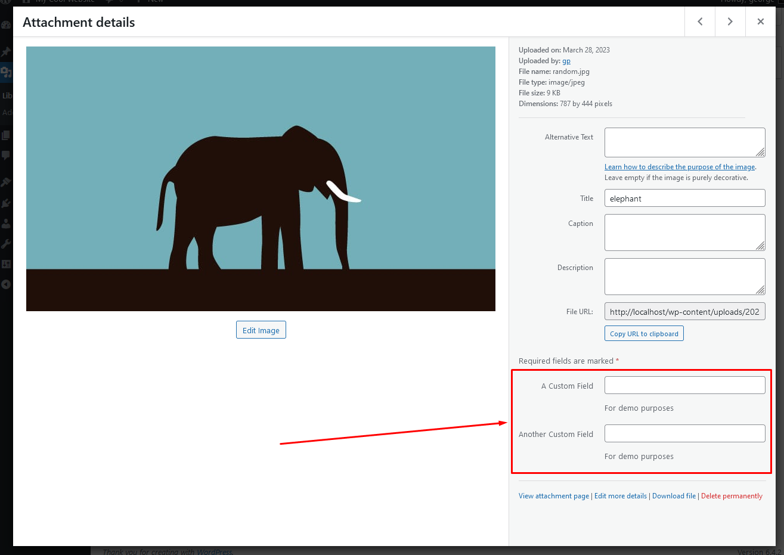Open View attachment page link
The height and width of the screenshot is (555, 784).
(554, 496)
